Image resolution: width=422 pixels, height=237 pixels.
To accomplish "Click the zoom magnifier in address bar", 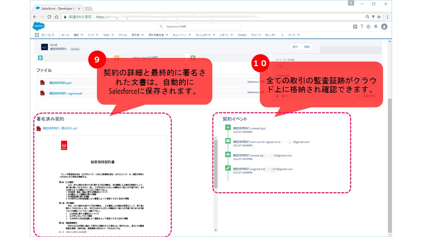I will tap(368, 17).
